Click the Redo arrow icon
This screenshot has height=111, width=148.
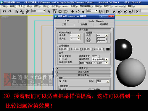(x=10, y=12)
